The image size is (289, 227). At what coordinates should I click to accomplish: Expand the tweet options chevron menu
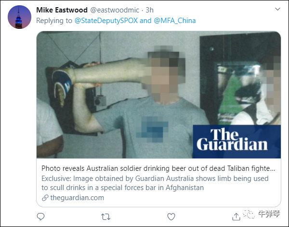pos(277,9)
